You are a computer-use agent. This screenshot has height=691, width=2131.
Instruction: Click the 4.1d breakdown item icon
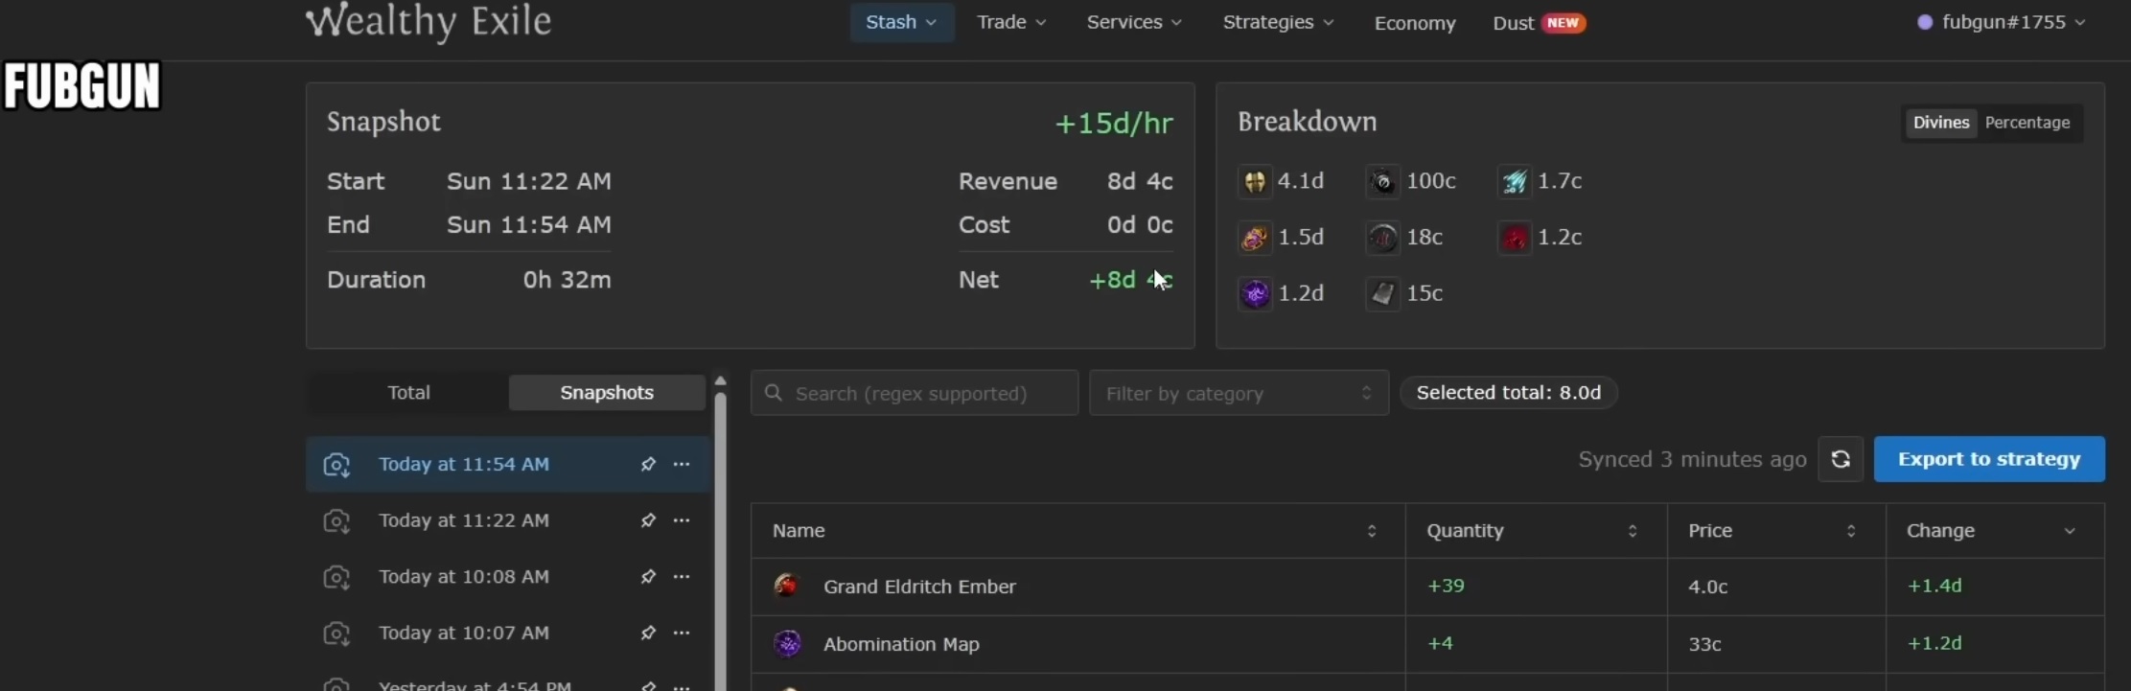(x=1255, y=181)
